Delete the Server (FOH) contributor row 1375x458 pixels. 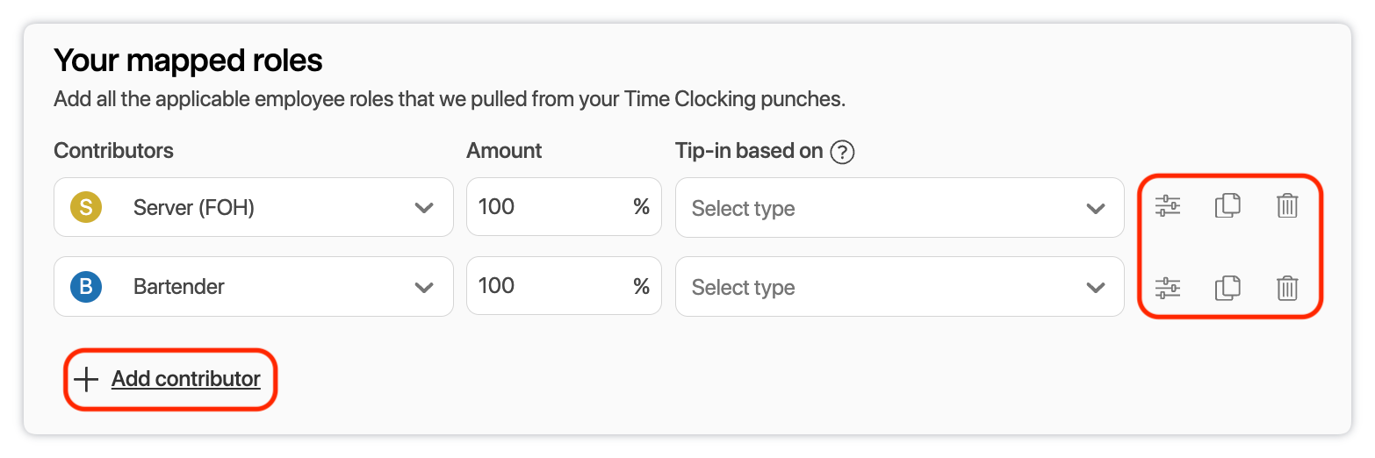1287,206
